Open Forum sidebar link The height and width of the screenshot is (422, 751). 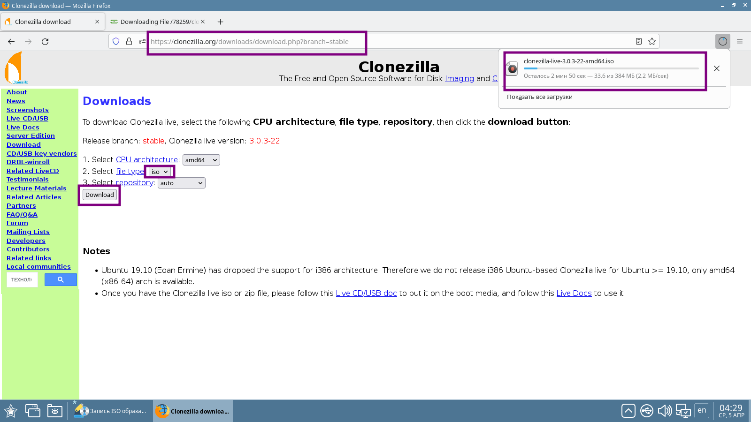(17, 223)
